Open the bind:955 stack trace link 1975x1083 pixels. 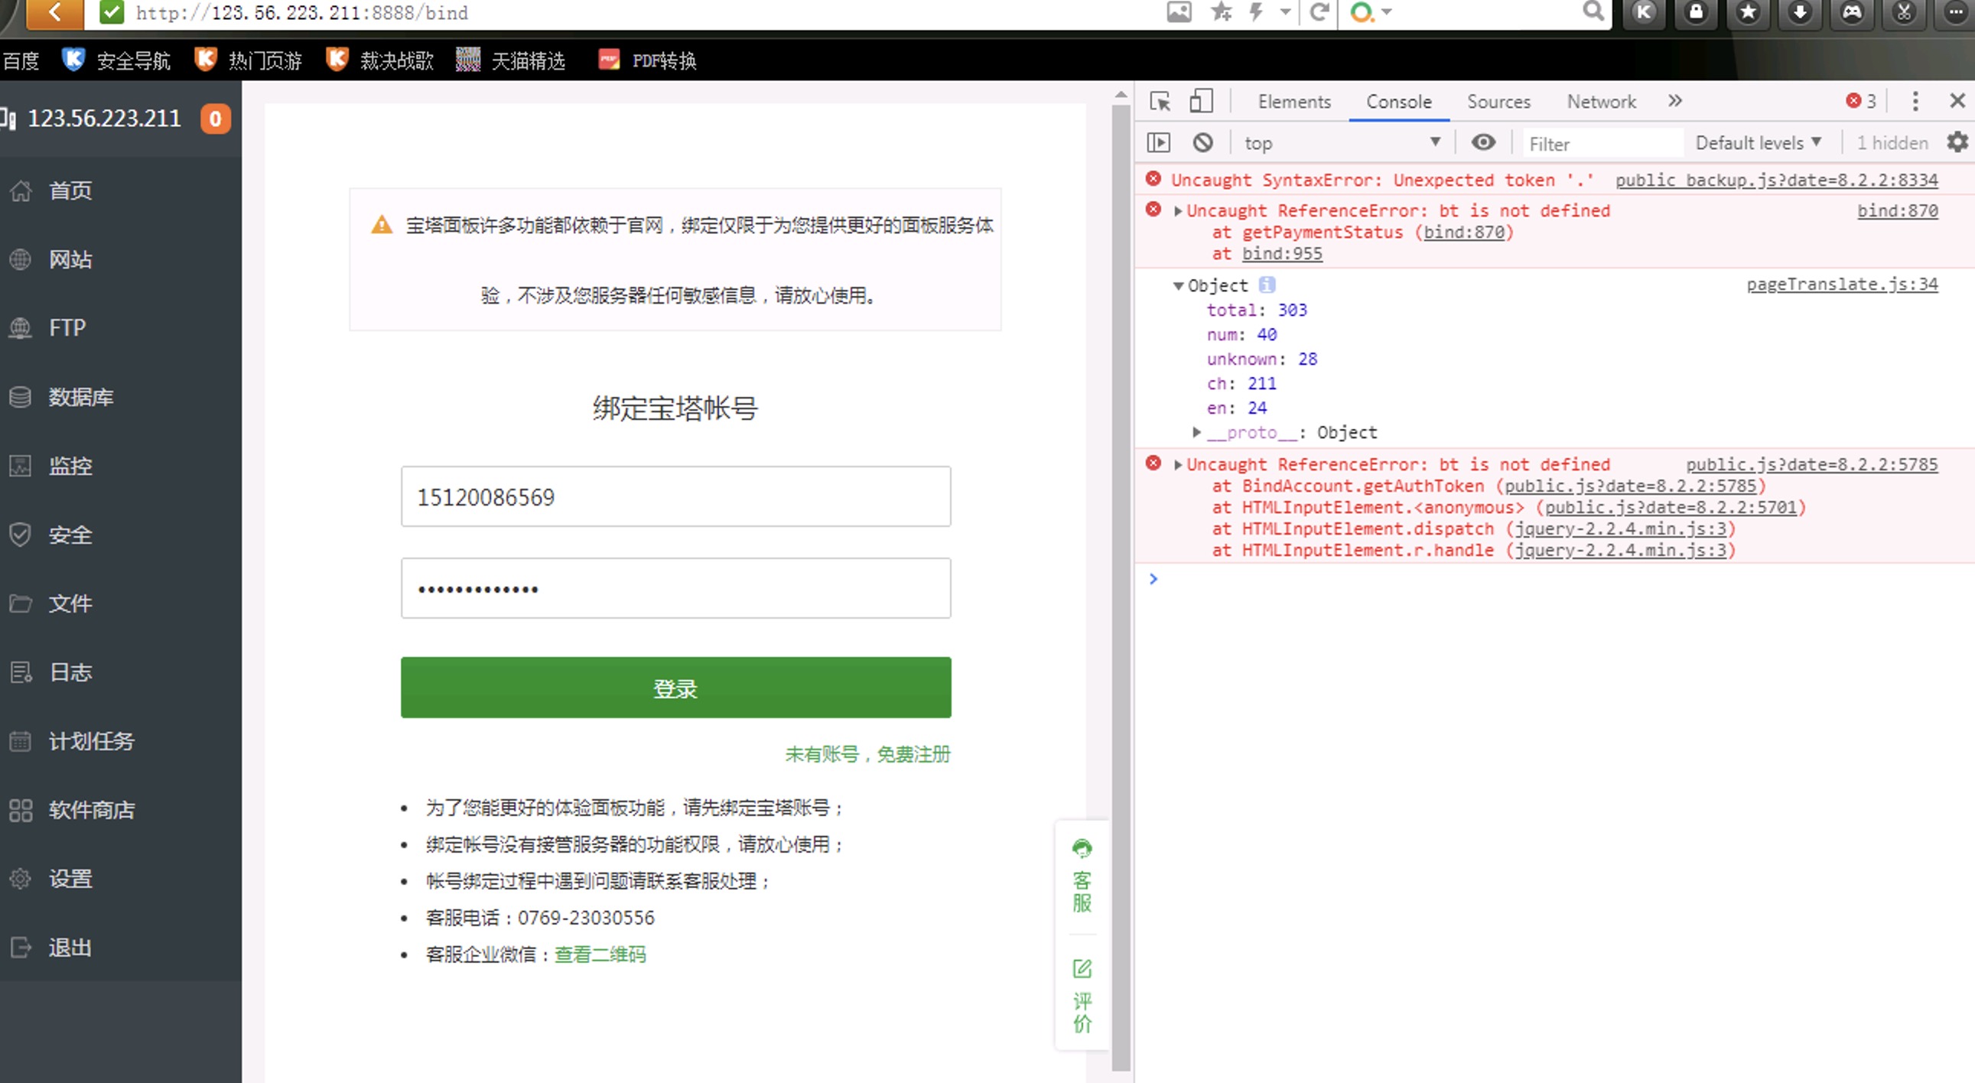pos(1282,254)
